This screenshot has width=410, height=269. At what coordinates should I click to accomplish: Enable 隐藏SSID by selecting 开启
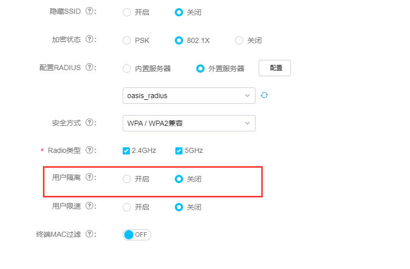tap(127, 12)
